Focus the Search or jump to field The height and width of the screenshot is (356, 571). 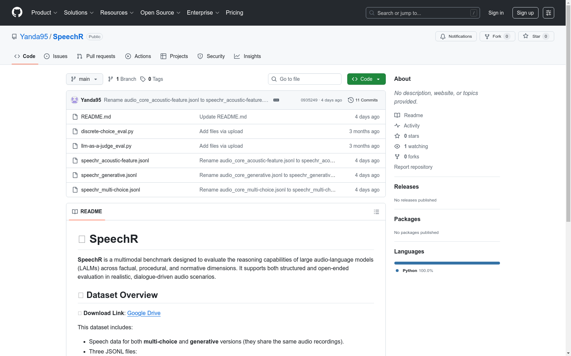tap(423, 13)
